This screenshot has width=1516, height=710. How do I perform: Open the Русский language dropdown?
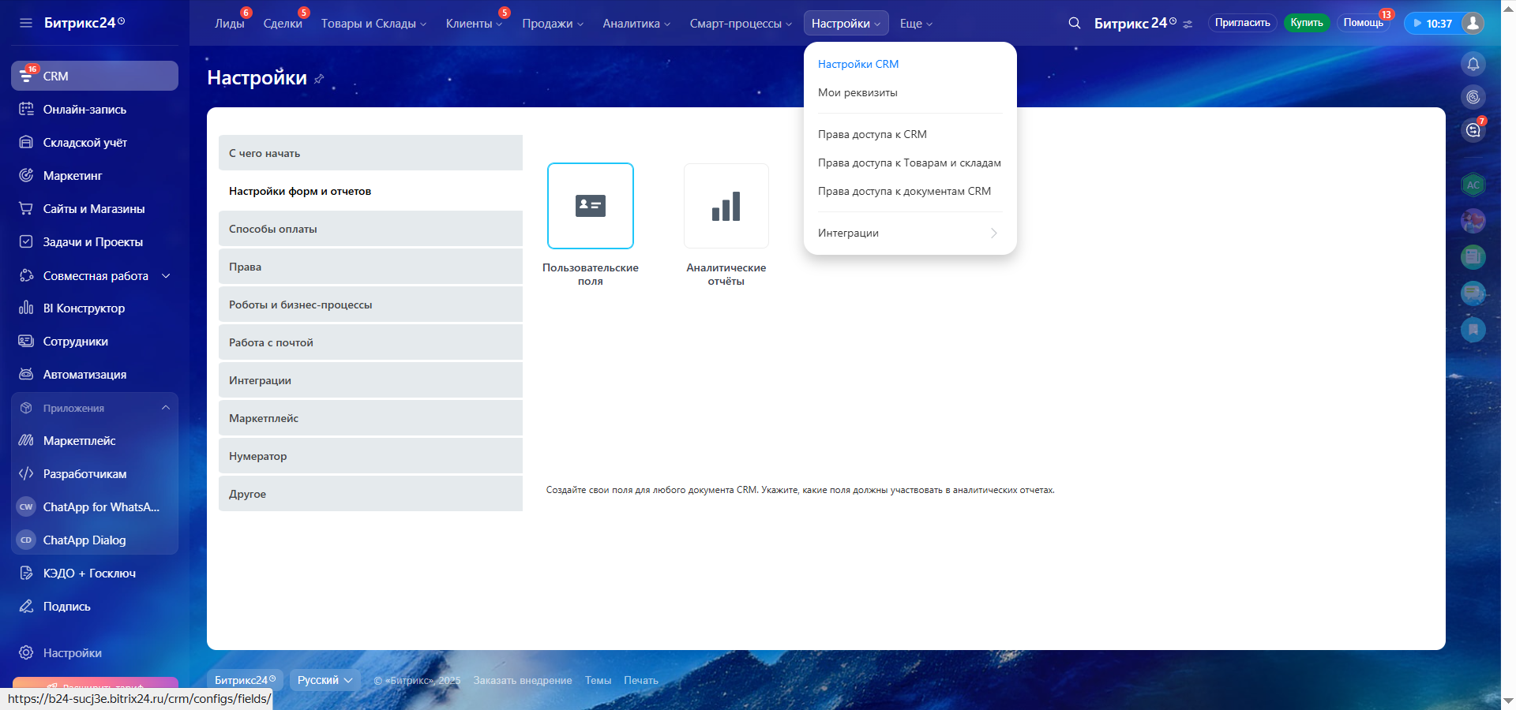pyautogui.click(x=325, y=680)
